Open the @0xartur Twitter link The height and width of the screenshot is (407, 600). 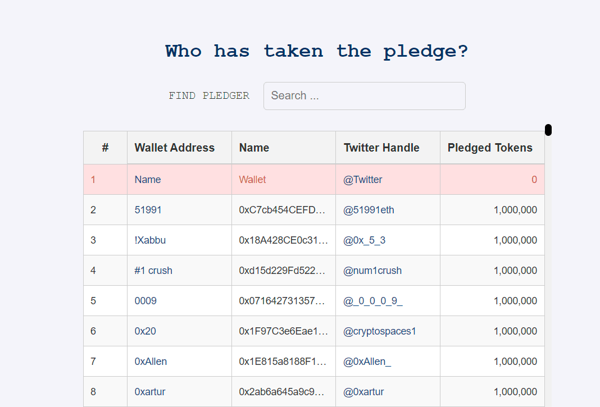363,392
